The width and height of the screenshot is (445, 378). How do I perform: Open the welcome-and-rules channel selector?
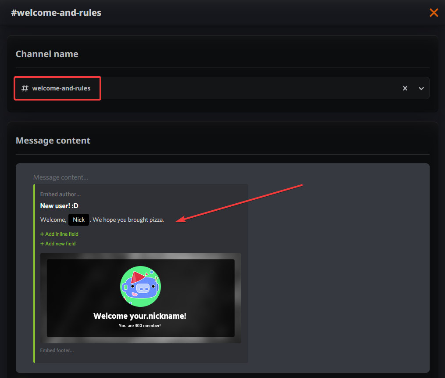coord(219,88)
